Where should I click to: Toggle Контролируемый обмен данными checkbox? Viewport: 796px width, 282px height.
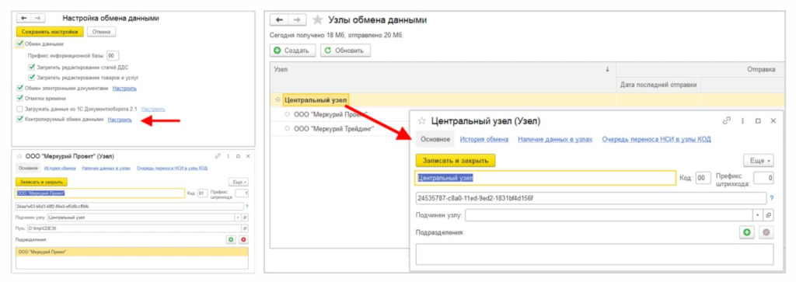pyautogui.click(x=19, y=120)
